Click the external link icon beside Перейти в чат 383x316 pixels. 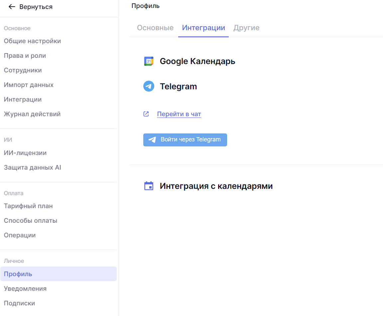point(146,114)
